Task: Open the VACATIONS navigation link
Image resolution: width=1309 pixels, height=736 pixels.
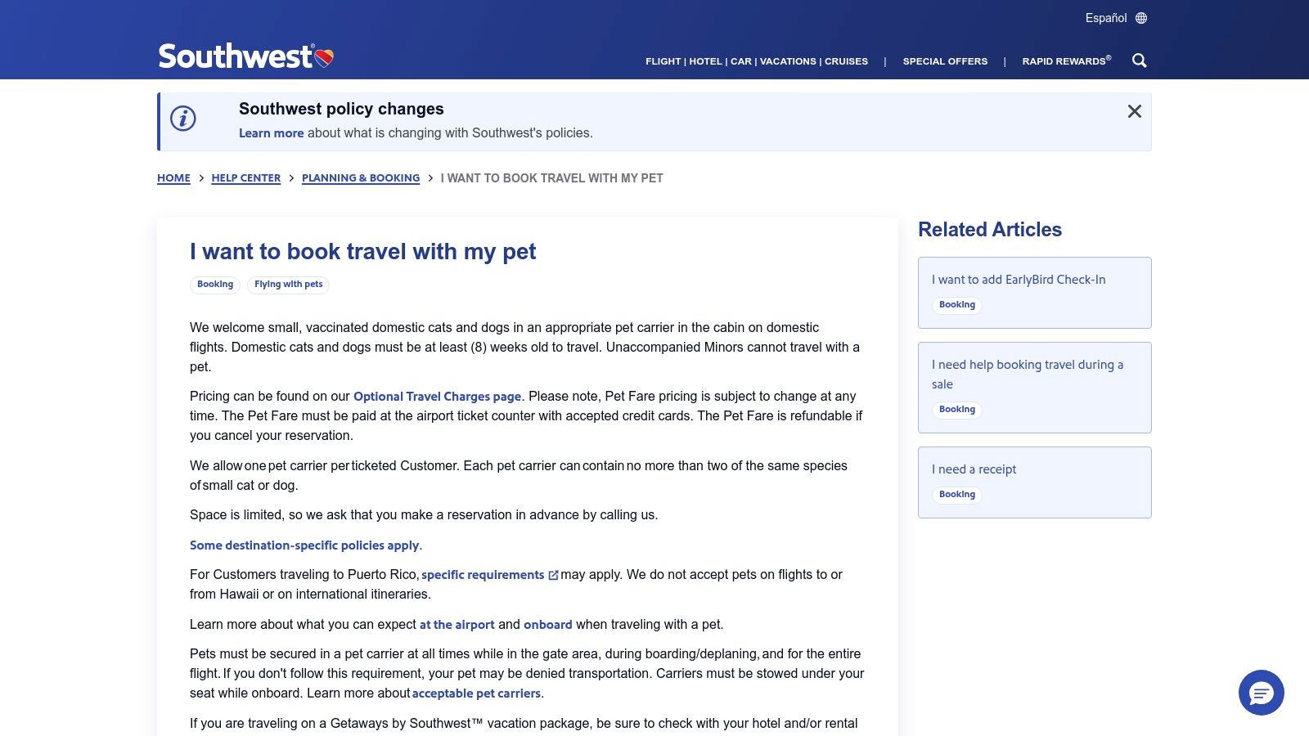Action: click(x=788, y=61)
